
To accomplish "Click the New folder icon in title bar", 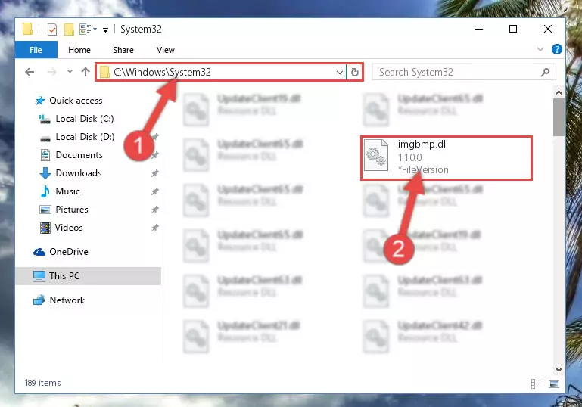I will click(x=69, y=29).
